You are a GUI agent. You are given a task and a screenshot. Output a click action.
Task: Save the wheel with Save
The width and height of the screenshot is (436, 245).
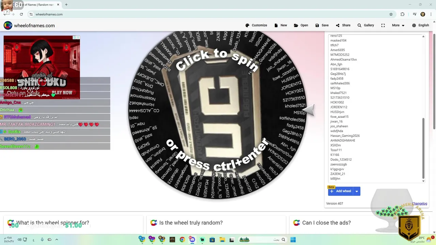(x=322, y=25)
